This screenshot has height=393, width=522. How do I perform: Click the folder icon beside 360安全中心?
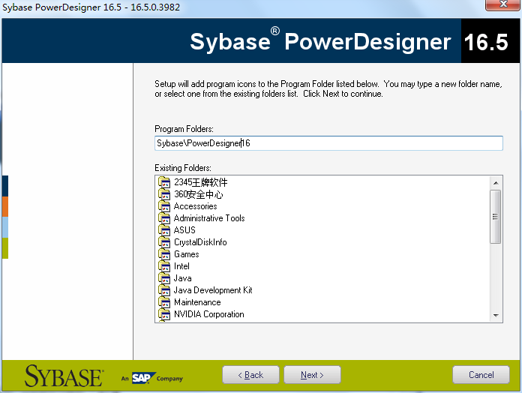164,194
